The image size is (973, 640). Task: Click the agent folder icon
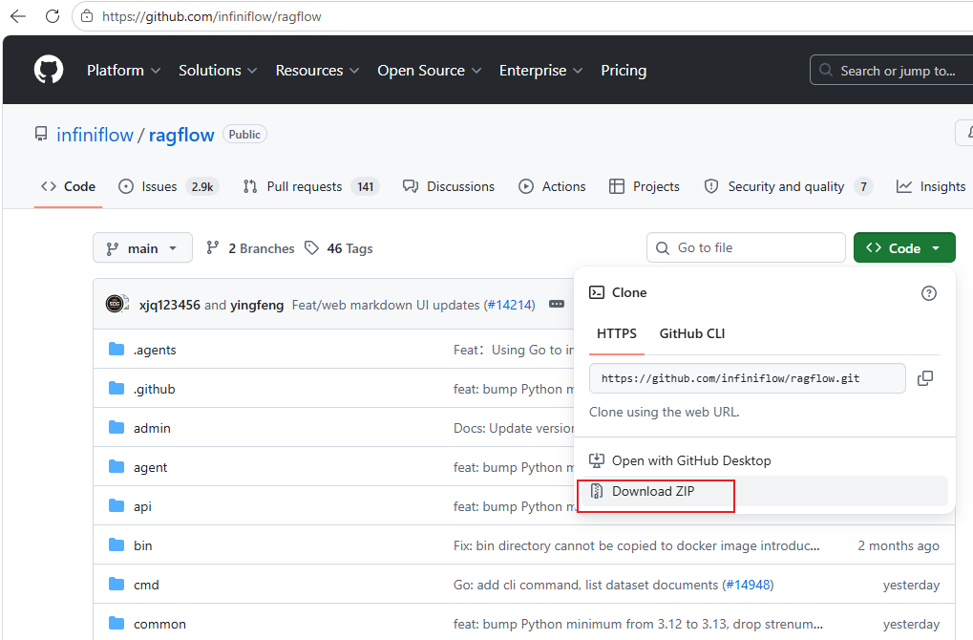pos(116,466)
